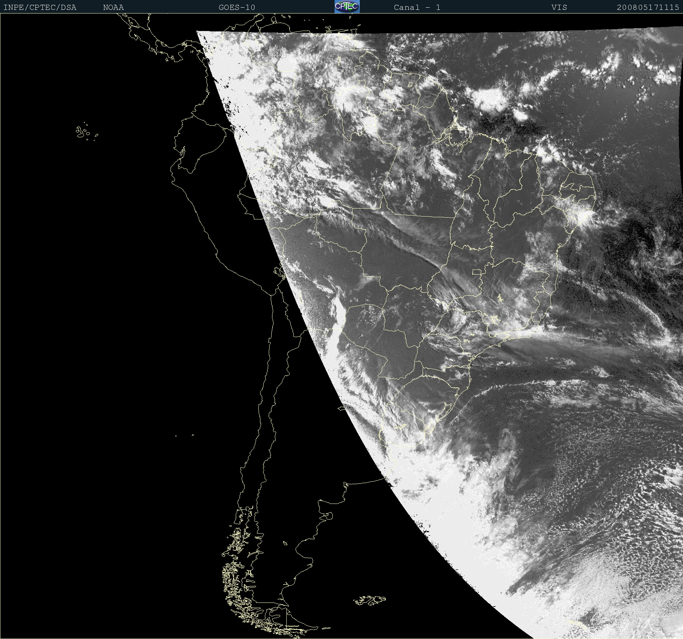Click the INPE/CPTEC/DSA header label

point(40,7)
